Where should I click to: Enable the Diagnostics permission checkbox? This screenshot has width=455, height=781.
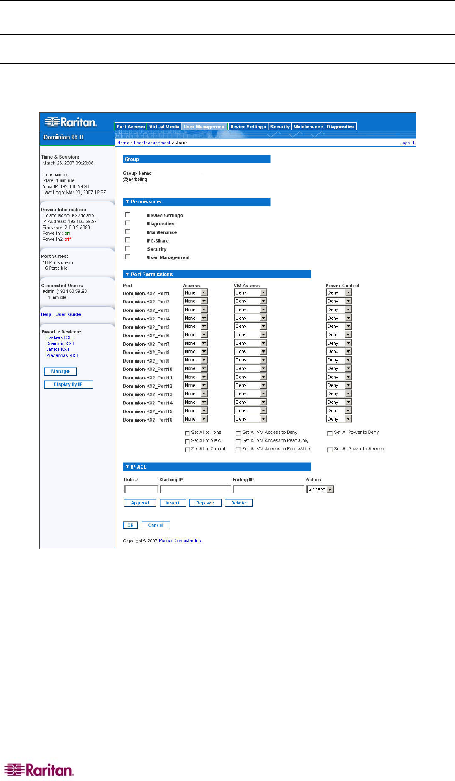[127, 223]
